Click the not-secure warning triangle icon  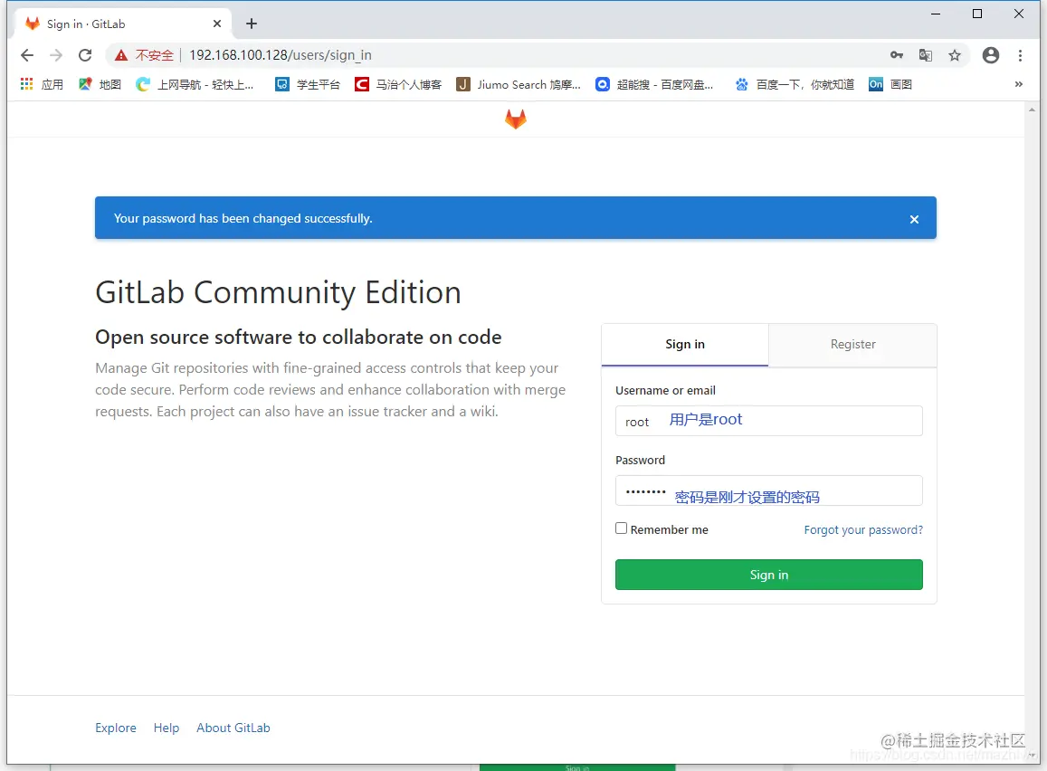pyautogui.click(x=121, y=54)
